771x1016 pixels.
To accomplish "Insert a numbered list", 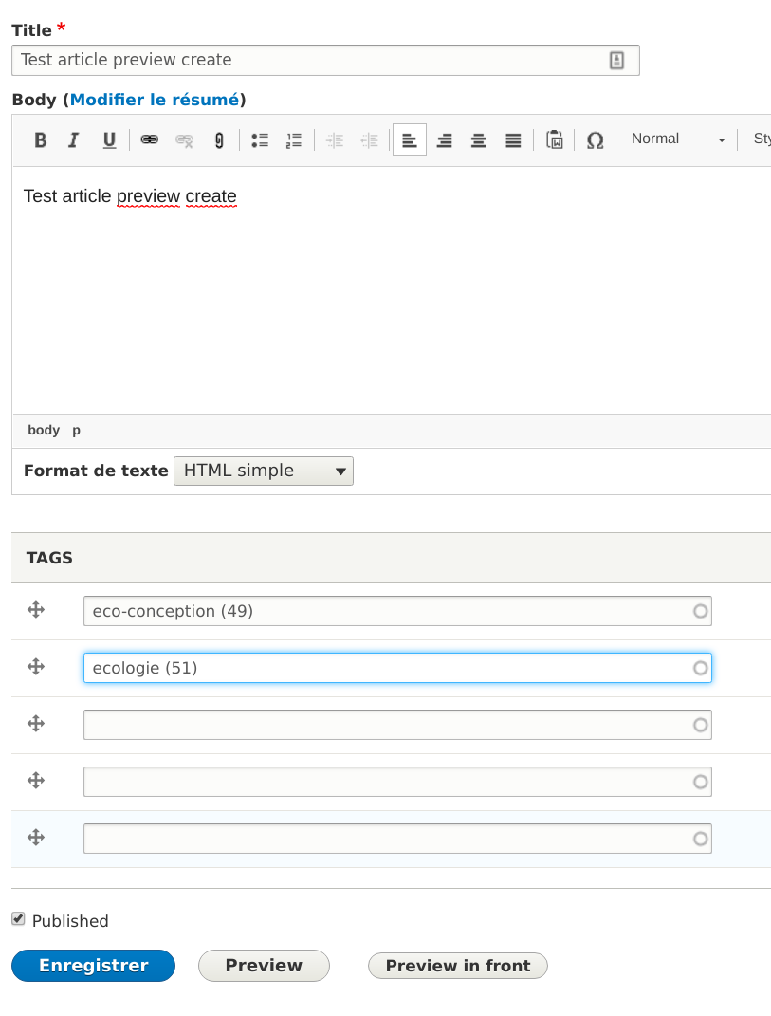I will (293, 139).
